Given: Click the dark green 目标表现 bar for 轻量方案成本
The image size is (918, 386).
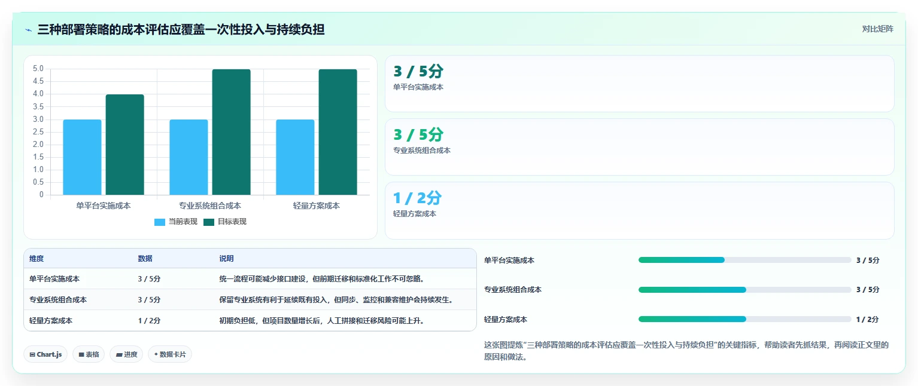Looking at the screenshot, I should pyautogui.click(x=338, y=132).
